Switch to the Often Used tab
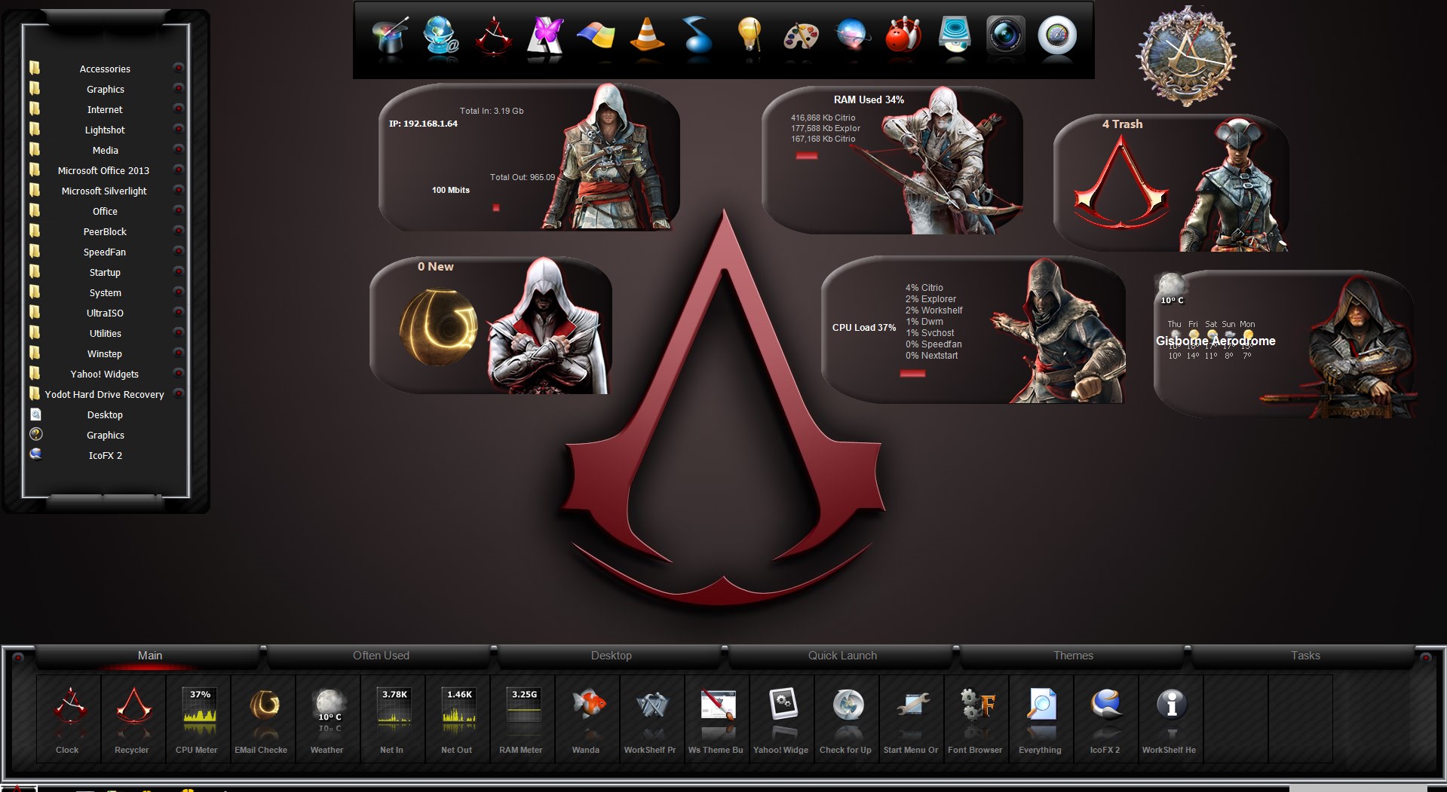Screen dimensions: 1447x792 coord(381,656)
